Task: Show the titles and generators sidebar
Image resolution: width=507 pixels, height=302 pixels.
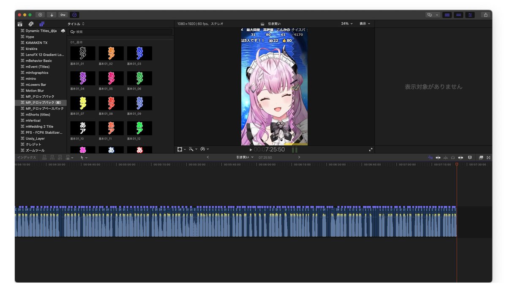Action: coord(42,24)
